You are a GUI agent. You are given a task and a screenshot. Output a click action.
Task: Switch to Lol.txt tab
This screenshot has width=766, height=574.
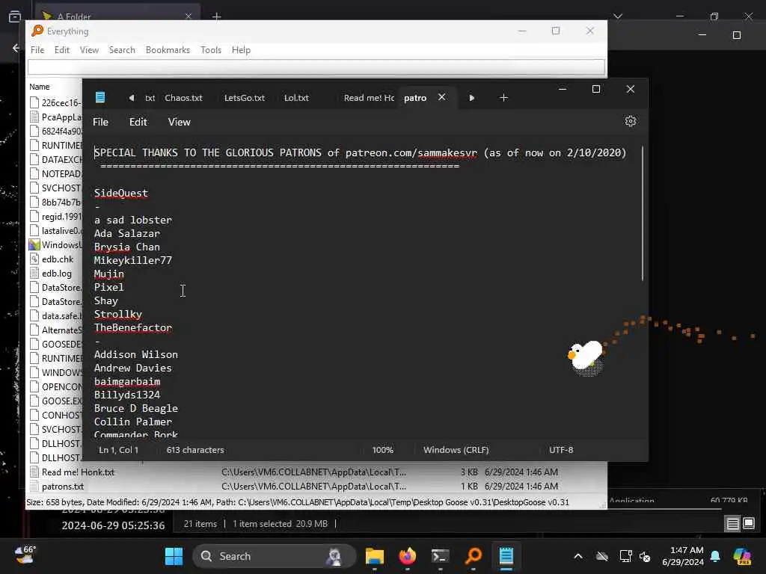[x=296, y=98]
